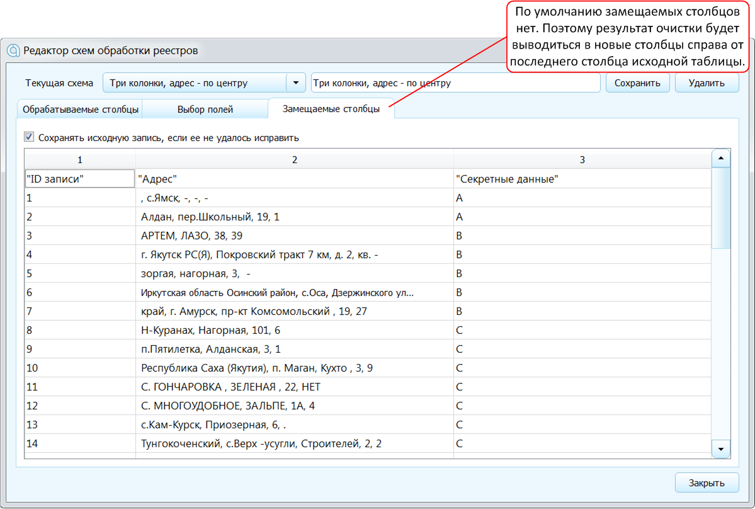Click ID cell 13 in the Кам-Курск row
This screenshot has width=755, height=509.
[x=80, y=424]
